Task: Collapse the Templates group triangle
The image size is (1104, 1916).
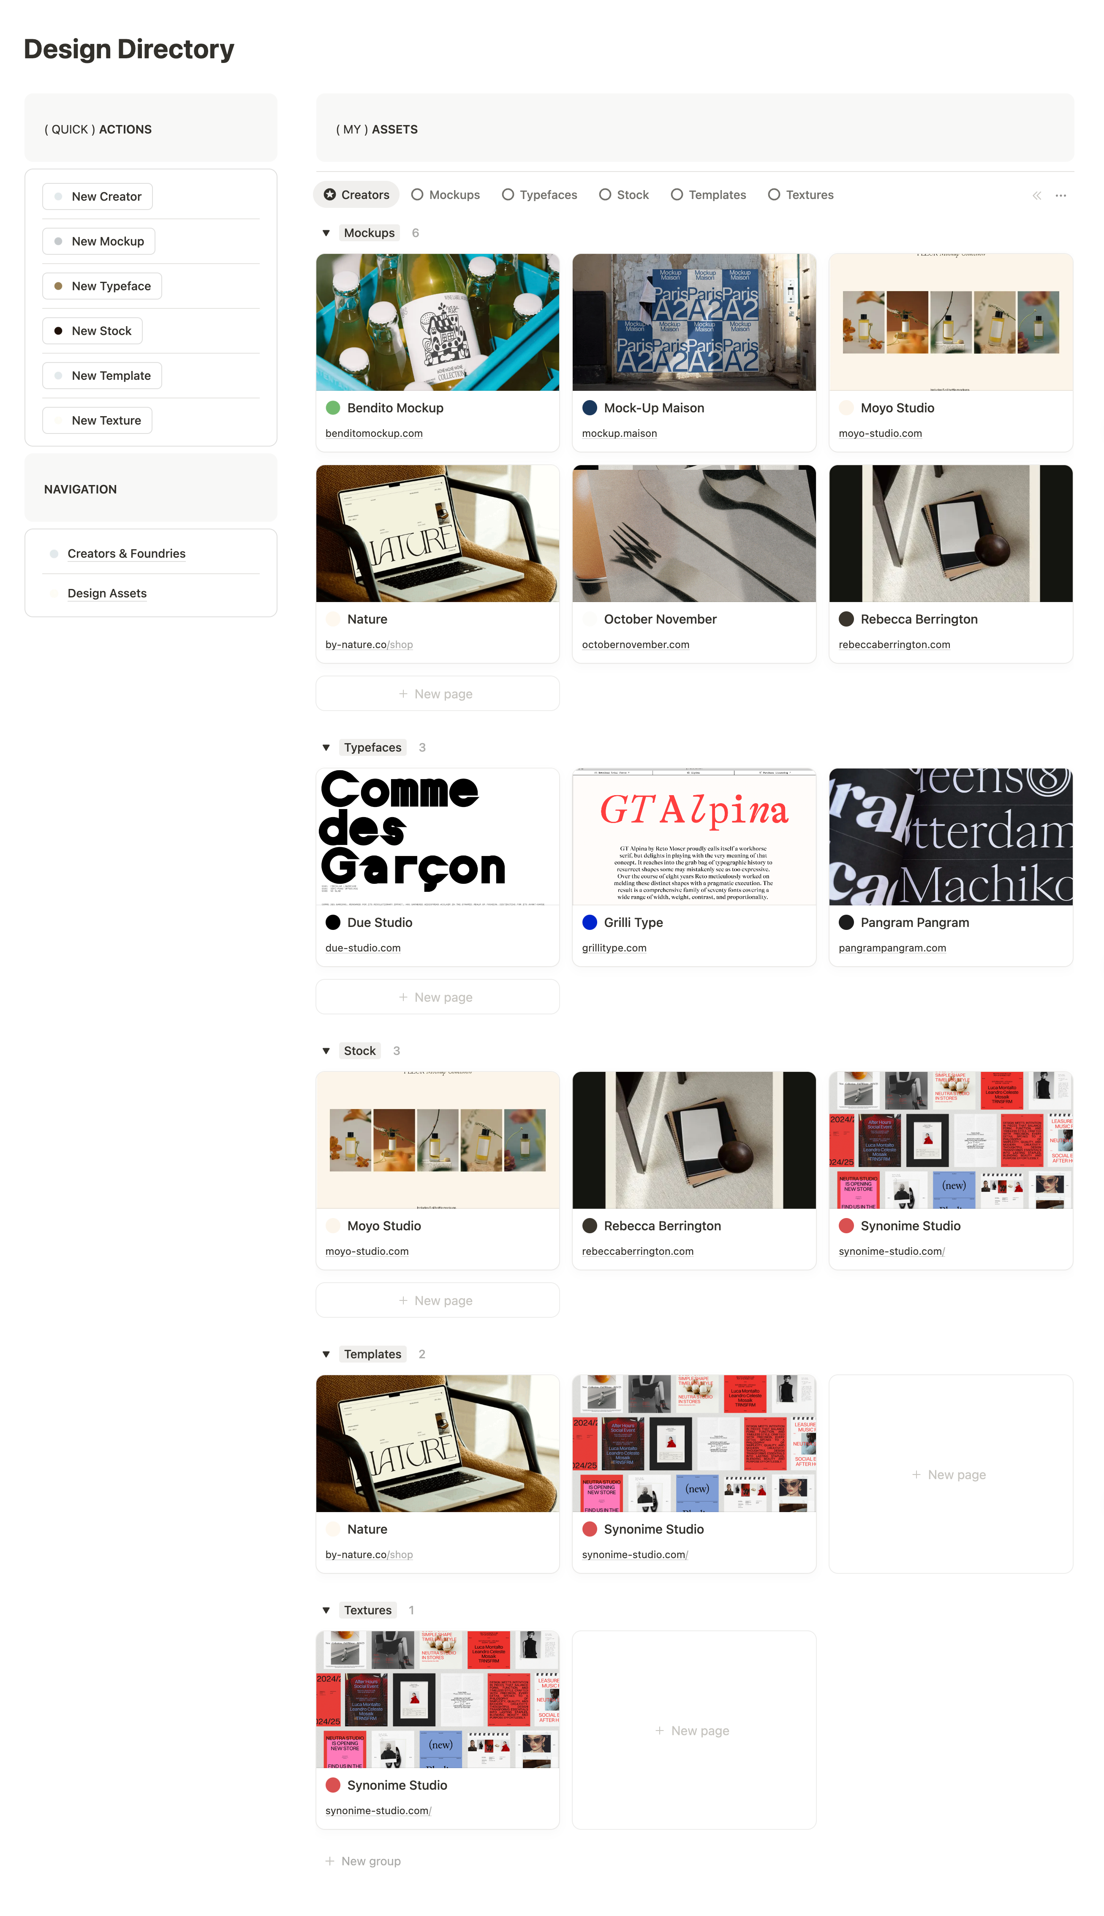Action: [326, 1355]
